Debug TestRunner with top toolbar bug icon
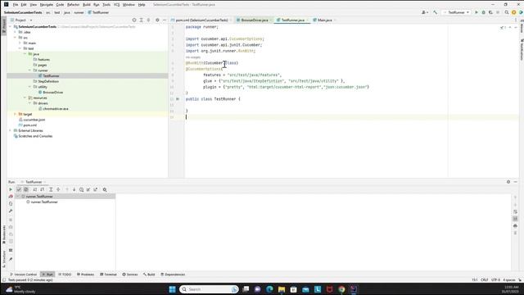The image size is (524, 295). (x=483, y=12)
